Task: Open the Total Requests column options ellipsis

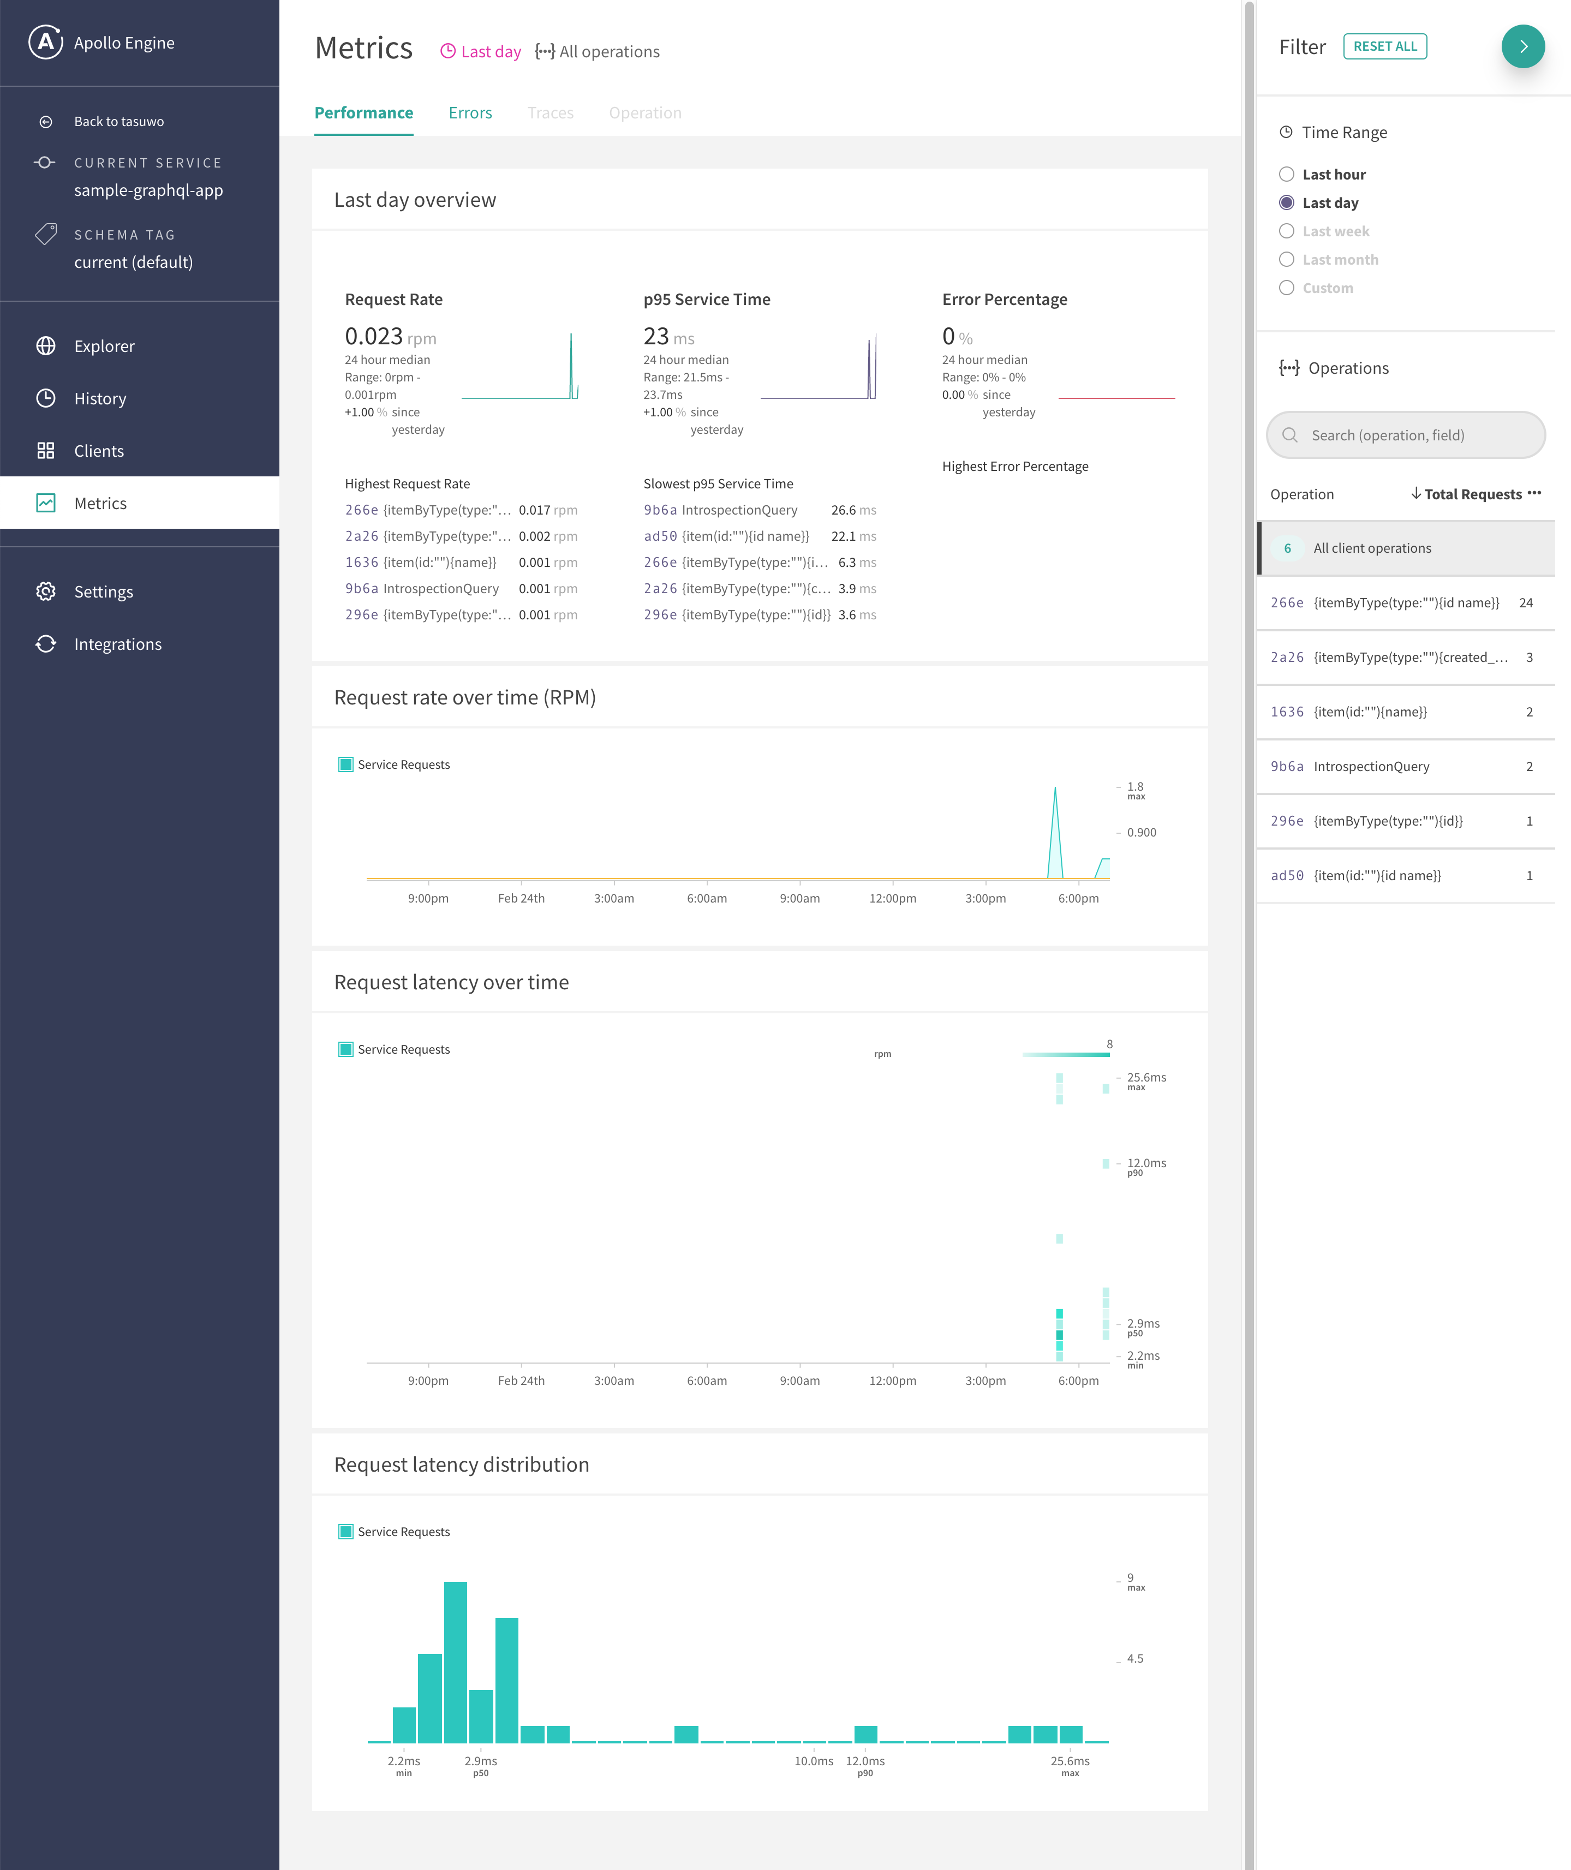Action: click(x=1533, y=493)
